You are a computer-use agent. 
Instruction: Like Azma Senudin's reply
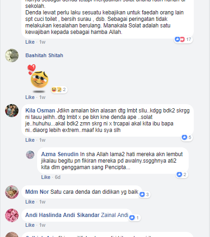click(46, 177)
